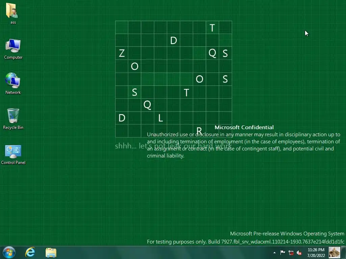Launch Internet Explorer from taskbar
This screenshot has height=259, width=346.
pyautogui.click(x=30, y=252)
